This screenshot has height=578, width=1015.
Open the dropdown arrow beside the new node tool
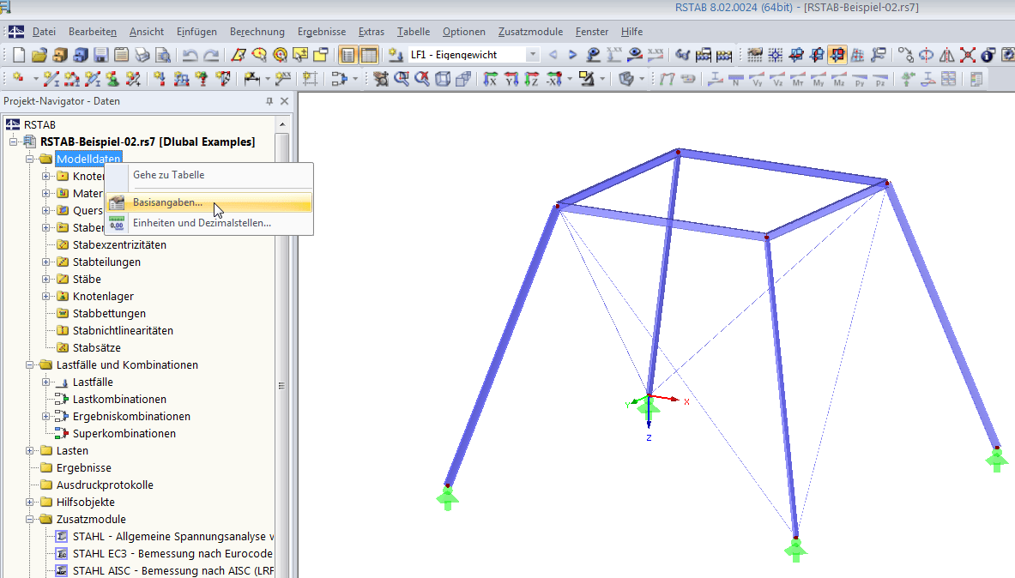pos(35,79)
